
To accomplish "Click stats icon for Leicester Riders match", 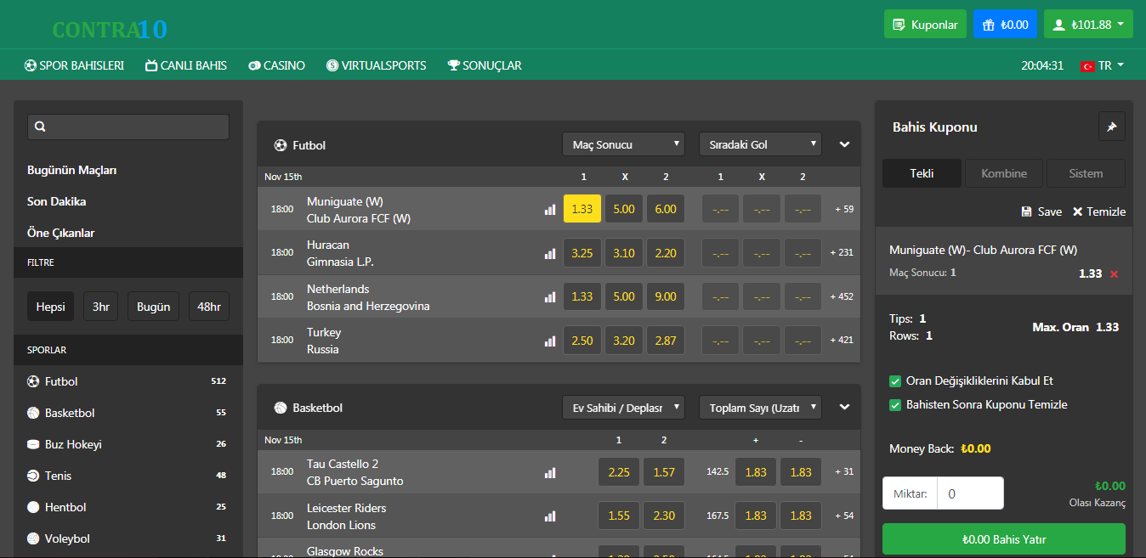I will 549,516.
